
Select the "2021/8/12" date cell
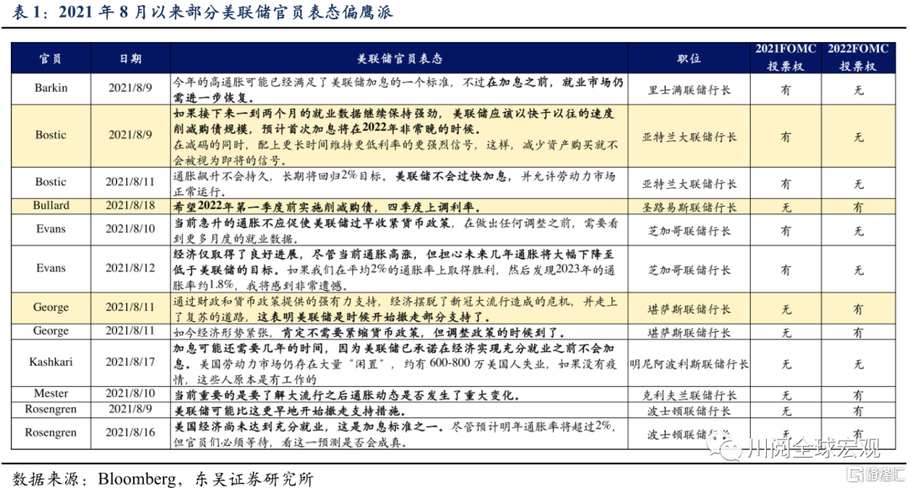click(x=131, y=268)
